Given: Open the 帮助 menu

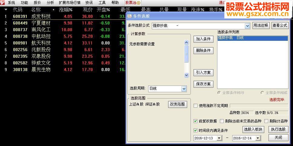Looking at the screenshot, I should coord(115,3).
